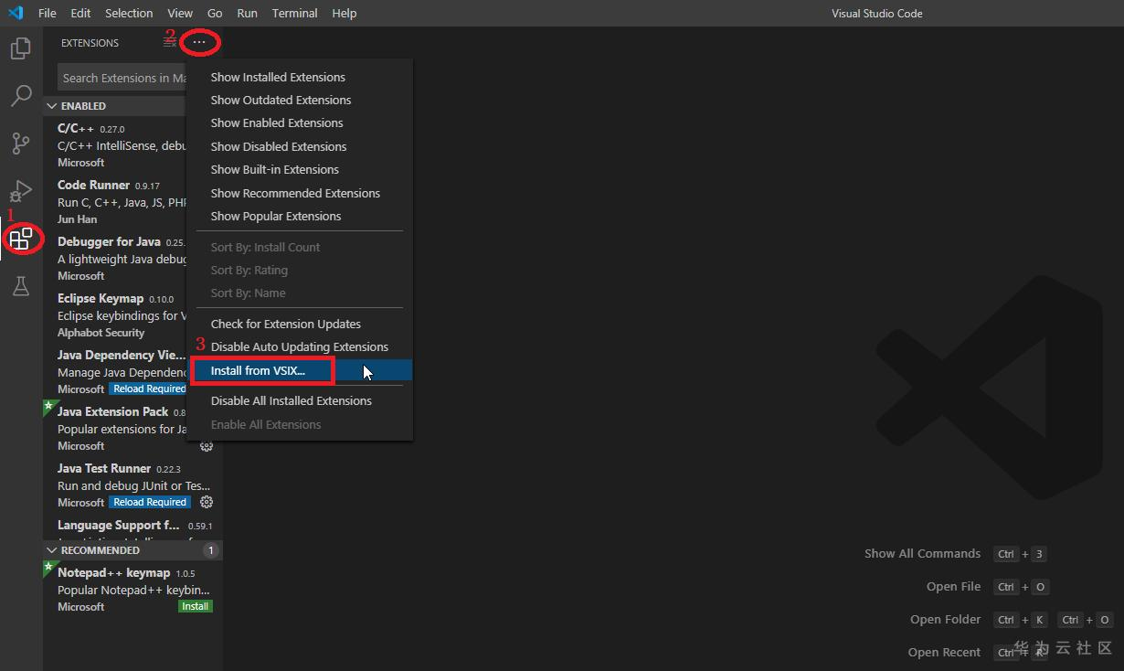
Task: Select the Debugger for Java extension
Action: coord(115,259)
